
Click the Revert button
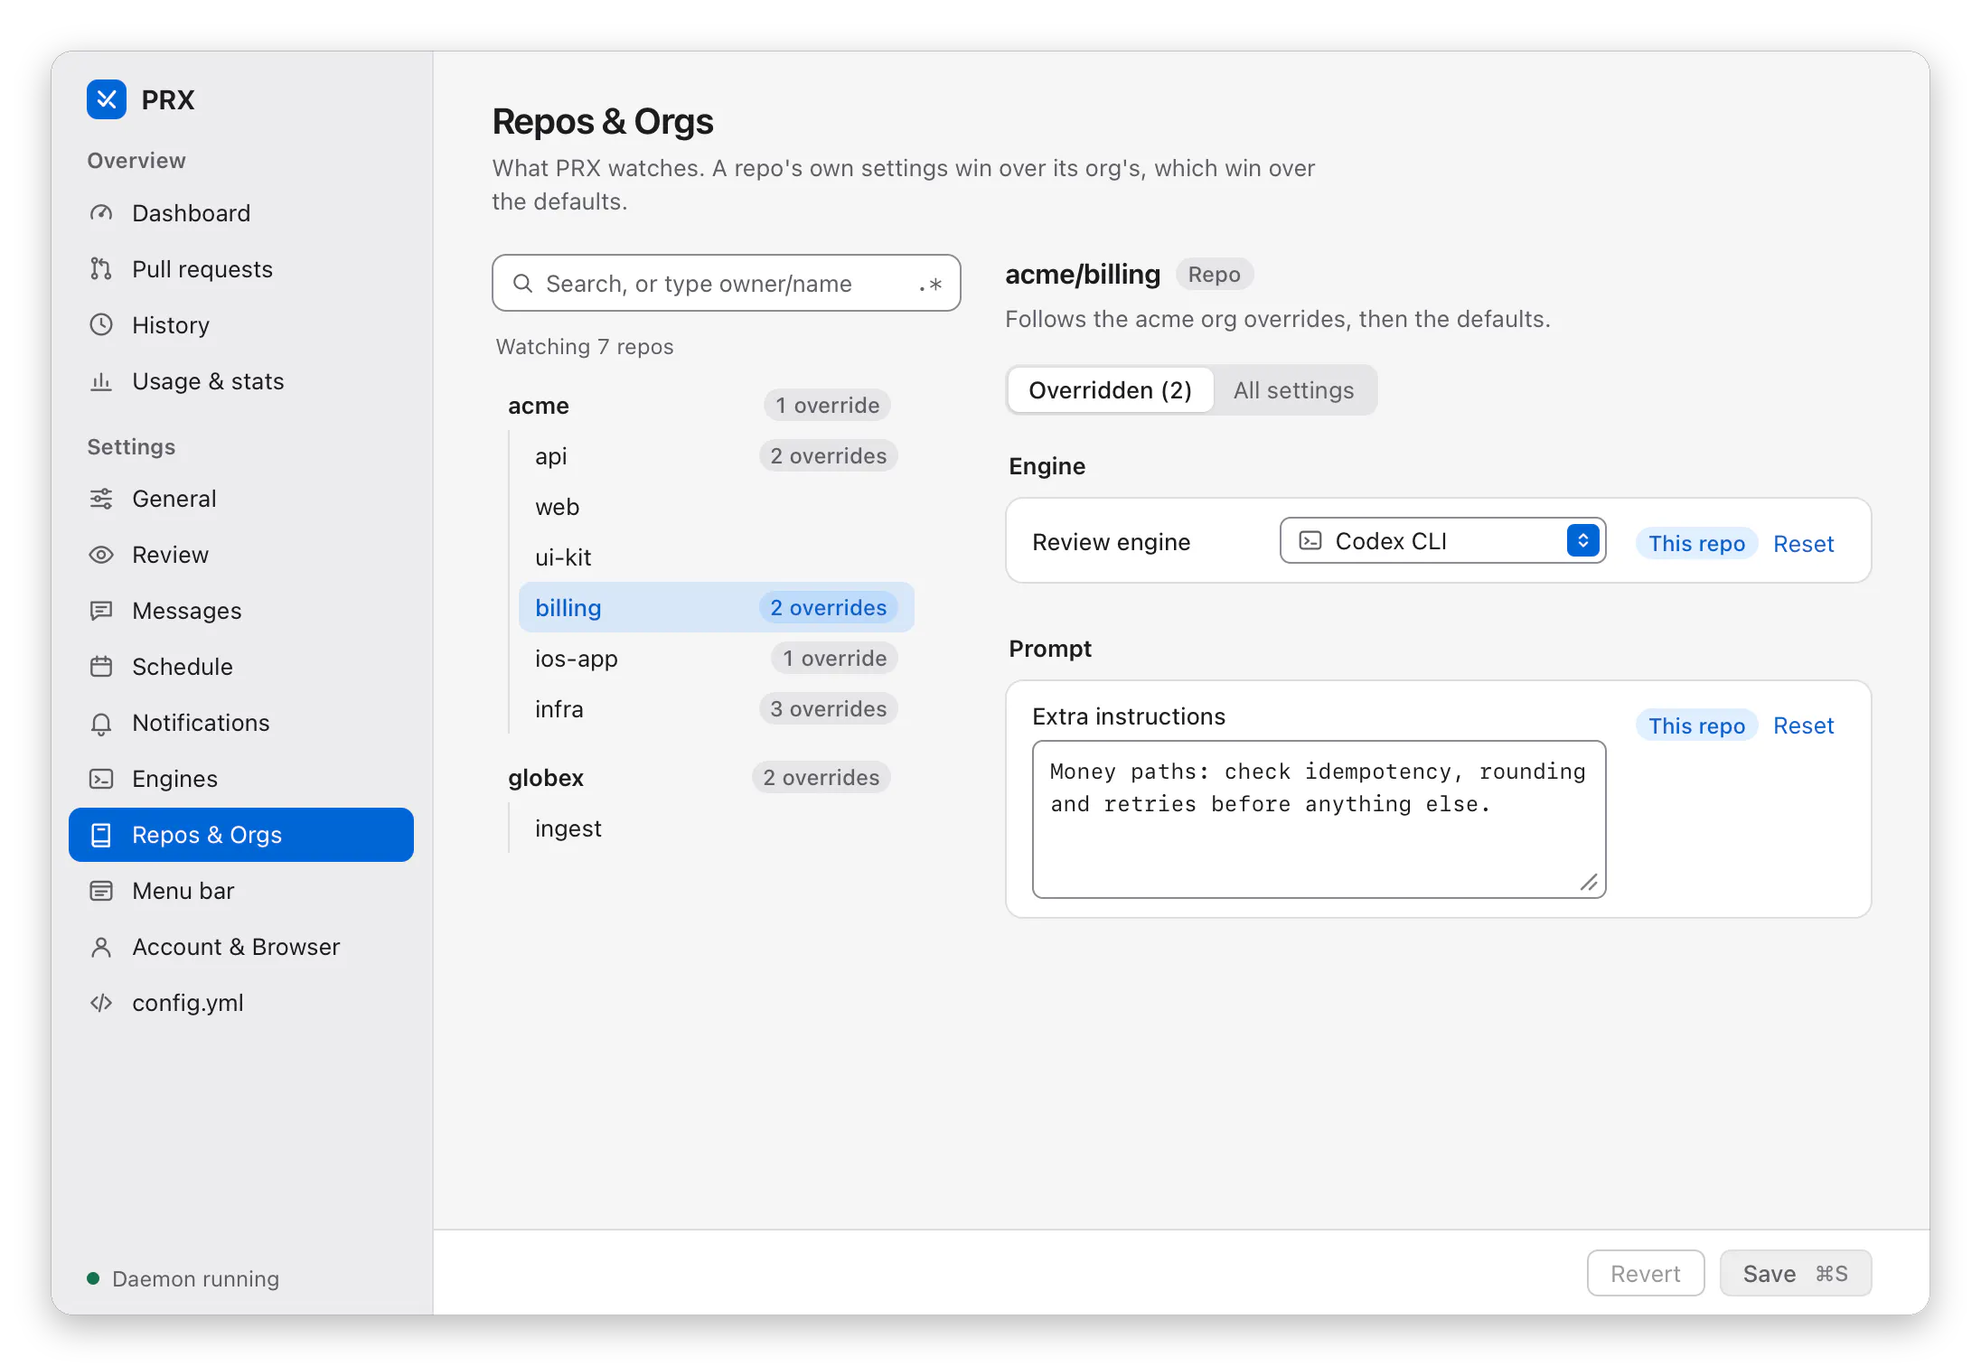tap(1646, 1274)
